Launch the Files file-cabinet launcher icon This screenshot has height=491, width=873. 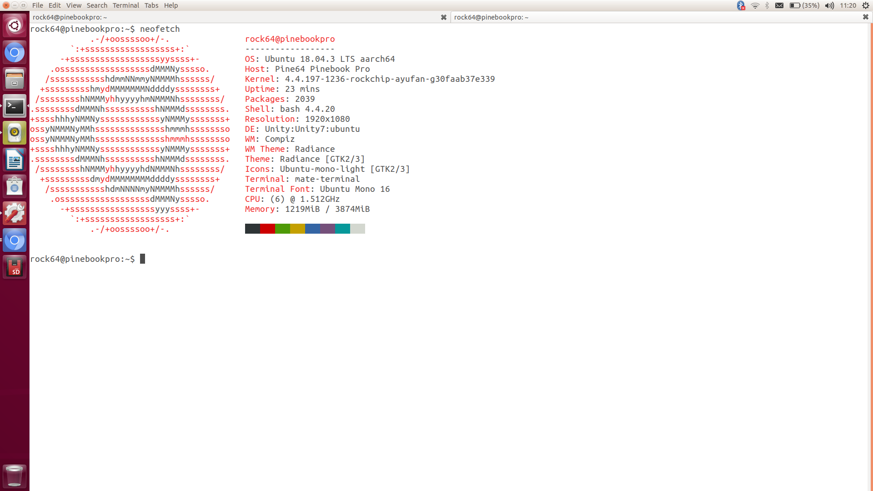click(x=15, y=79)
